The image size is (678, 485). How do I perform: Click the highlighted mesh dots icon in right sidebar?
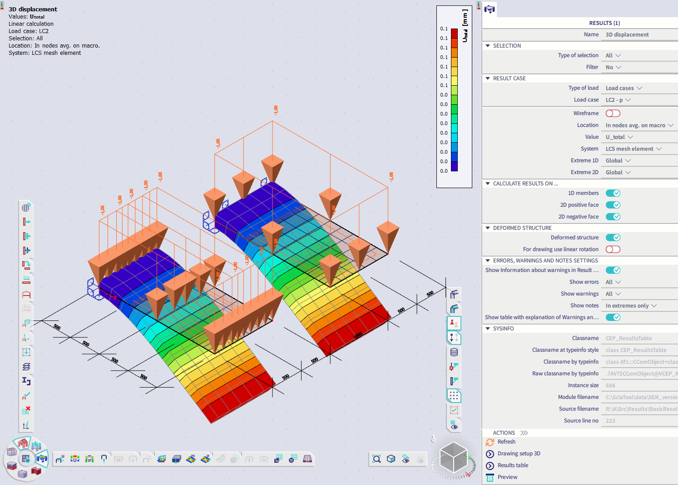click(x=453, y=396)
